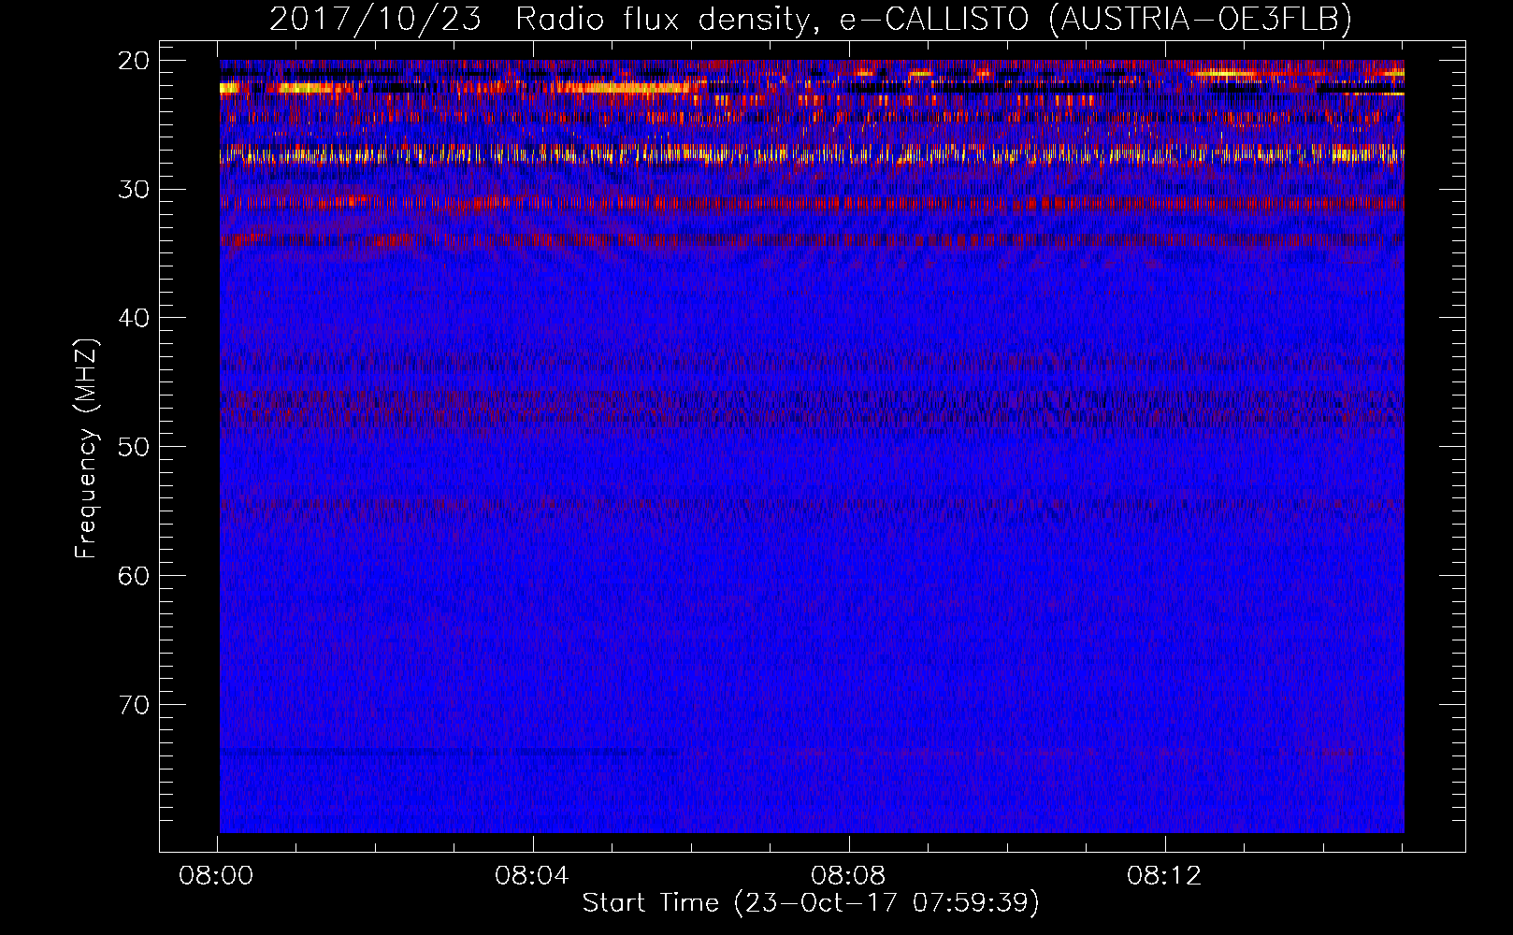Image resolution: width=1513 pixels, height=935 pixels.
Task: Click the 'Start Time (23-Oct-17 07:59:39)' label
Action: tap(811, 903)
